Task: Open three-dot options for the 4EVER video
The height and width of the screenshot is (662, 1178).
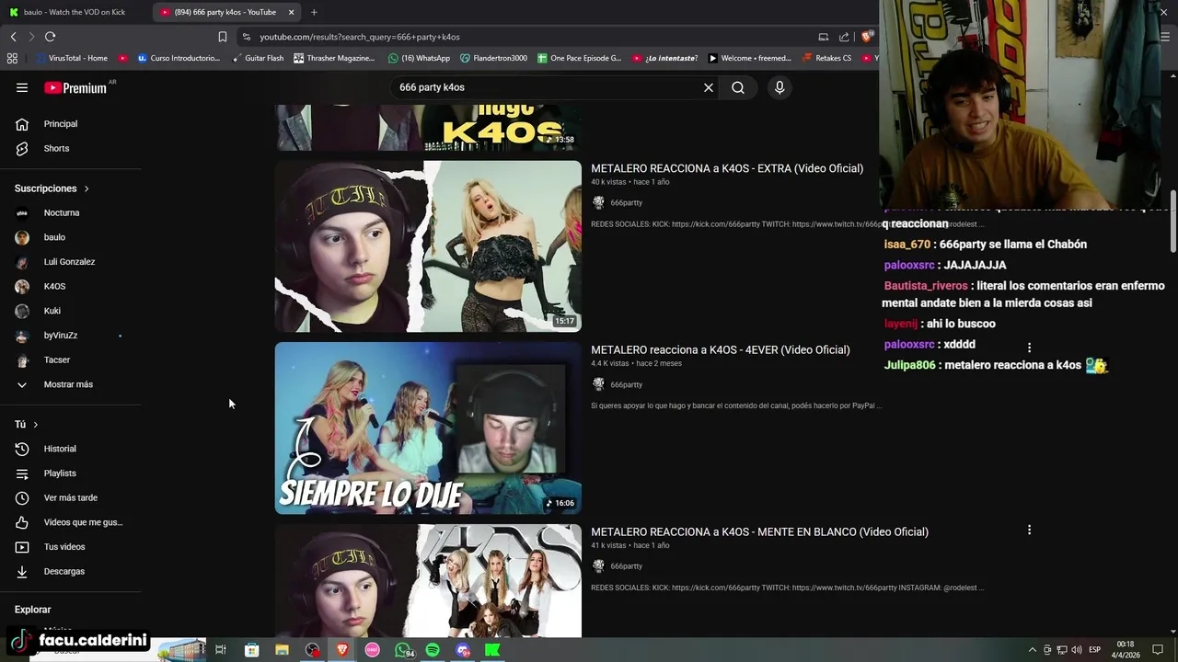Action: (x=1029, y=348)
